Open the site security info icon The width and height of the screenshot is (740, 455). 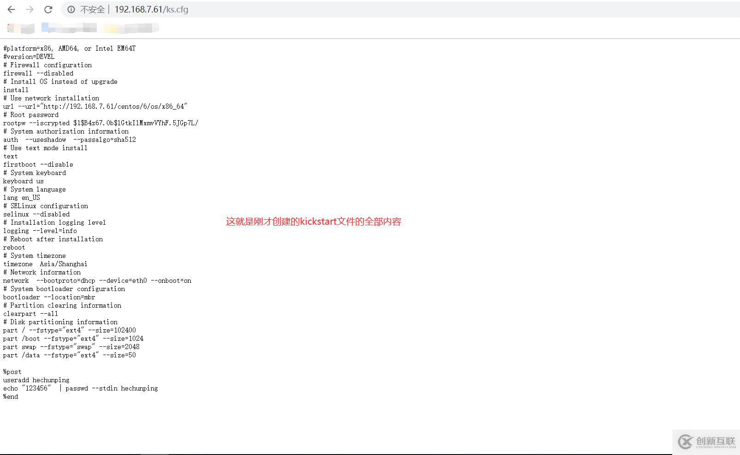[71, 9]
